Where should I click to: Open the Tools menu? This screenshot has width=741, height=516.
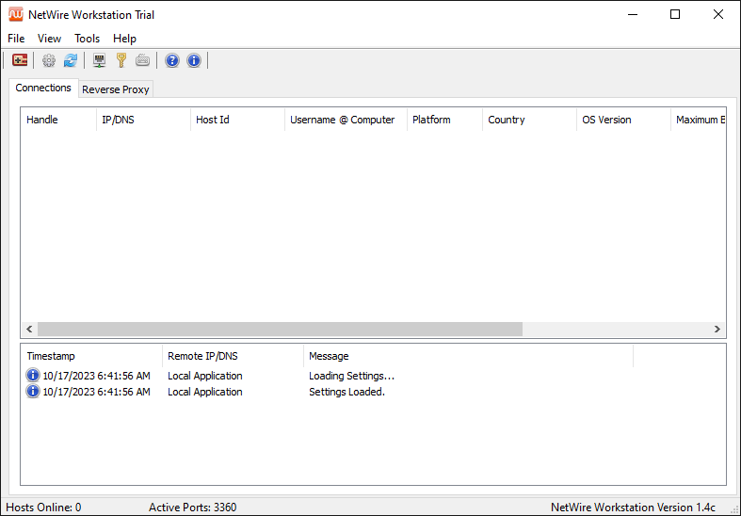88,39
